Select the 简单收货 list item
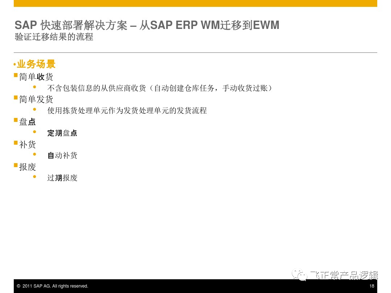 (x=36, y=77)
